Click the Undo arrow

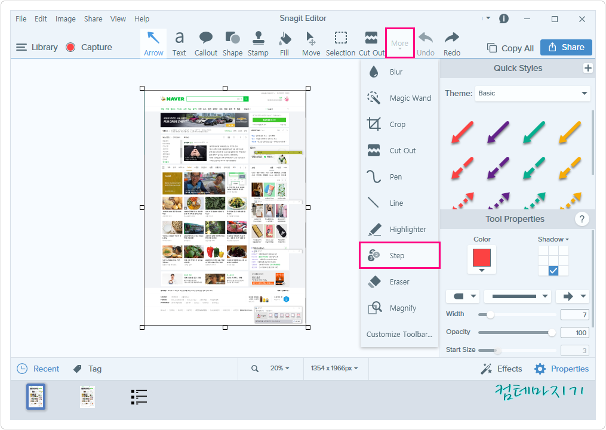click(x=426, y=44)
